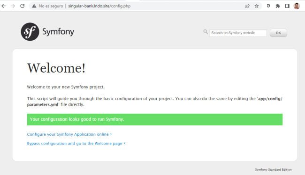Viewport: 305px width, 175px height.
Task: Click the Symfony logo
Action: click(47, 32)
